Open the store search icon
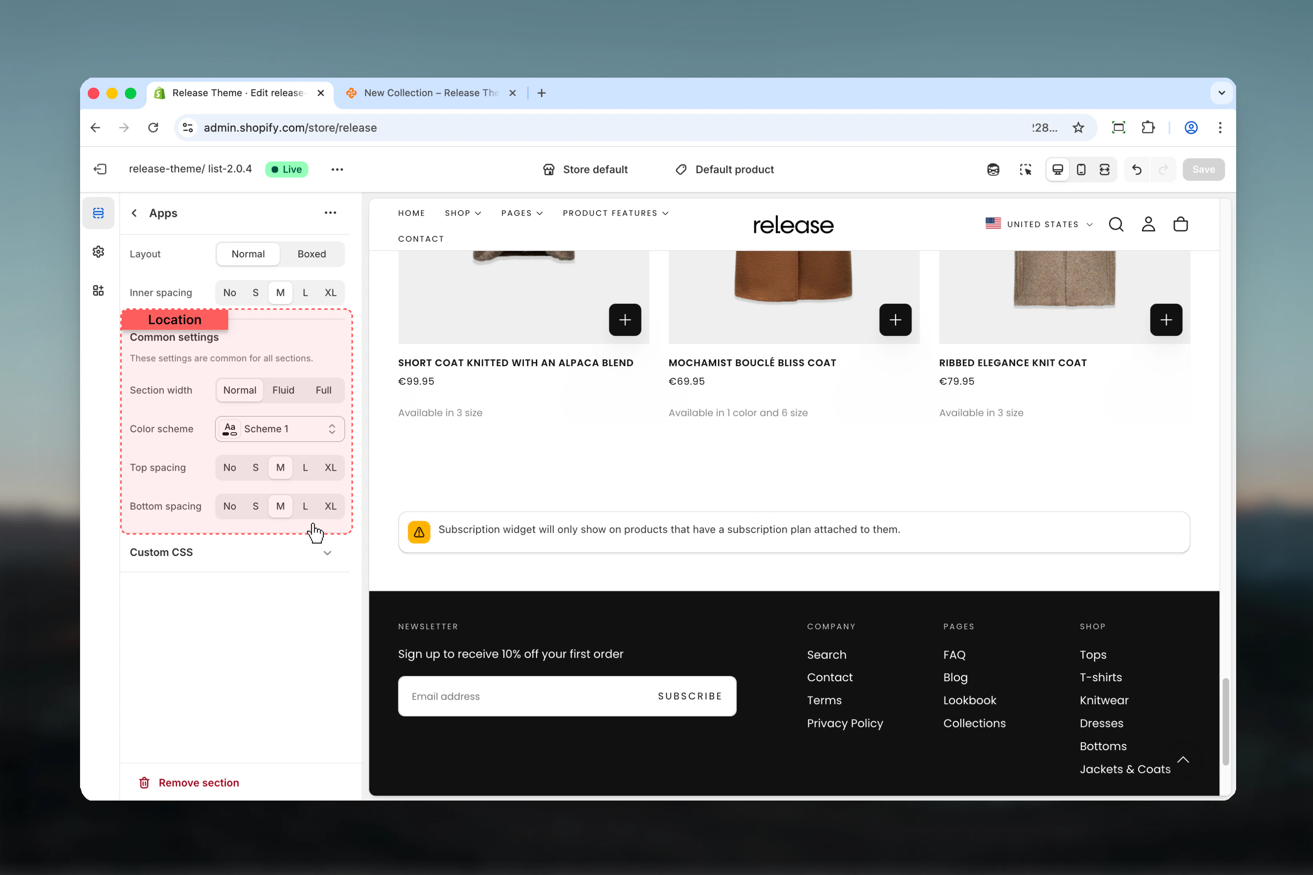Viewport: 1313px width, 875px height. 1116,224
